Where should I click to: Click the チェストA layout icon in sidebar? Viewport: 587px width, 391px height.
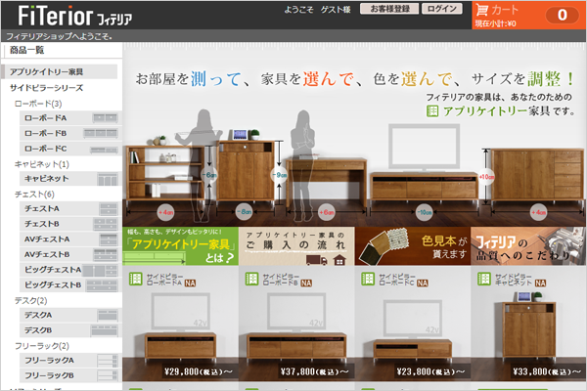(104, 209)
